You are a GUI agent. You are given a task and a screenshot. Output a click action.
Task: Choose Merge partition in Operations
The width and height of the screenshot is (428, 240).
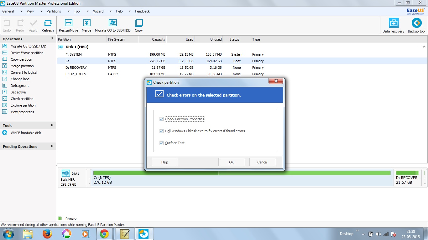pos(22,66)
